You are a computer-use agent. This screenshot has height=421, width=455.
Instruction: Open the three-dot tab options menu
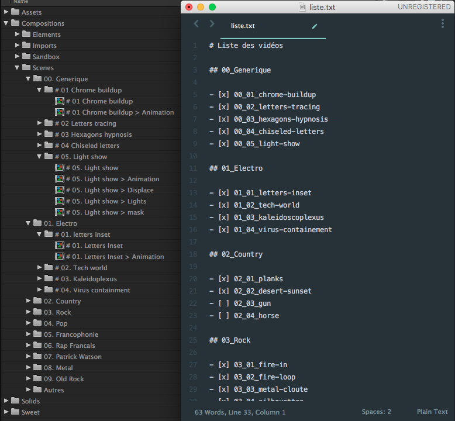click(x=443, y=23)
